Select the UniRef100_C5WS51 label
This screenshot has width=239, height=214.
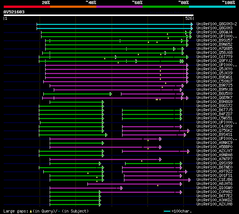[214, 118]
